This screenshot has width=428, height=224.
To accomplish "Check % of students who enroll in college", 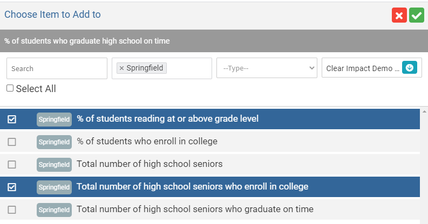I will coord(12,142).
